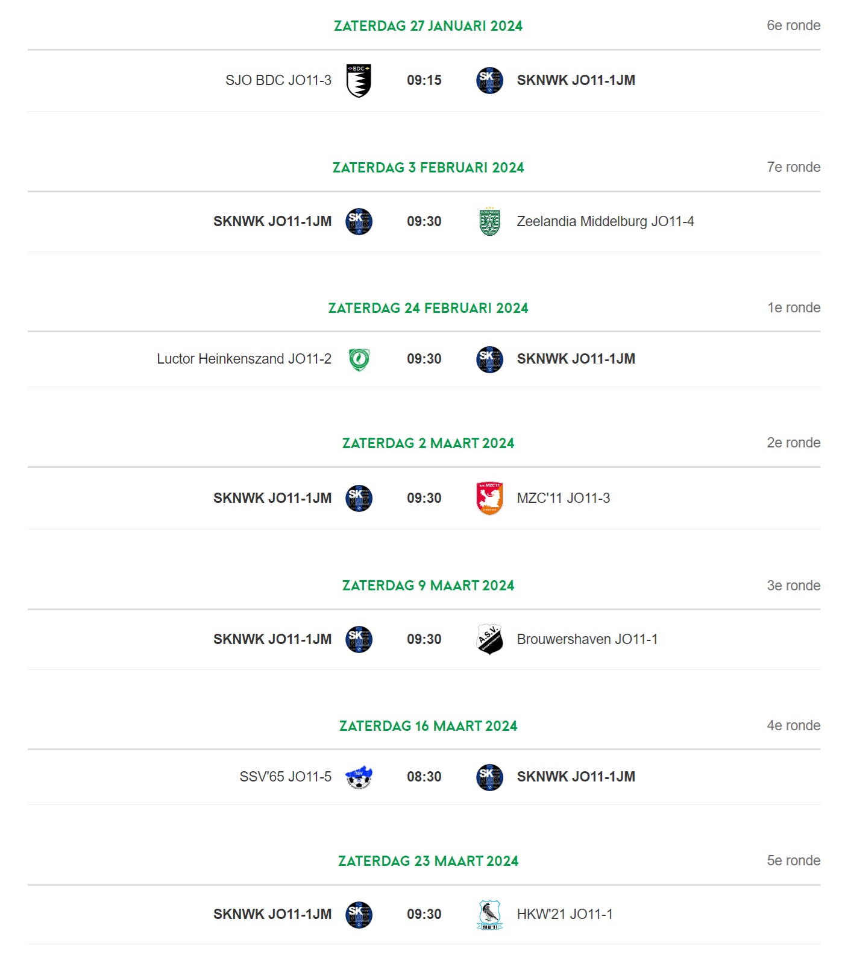848x966 pixels.
Task: Click the SJO BDC club crest
Action: tap(359, 80)
